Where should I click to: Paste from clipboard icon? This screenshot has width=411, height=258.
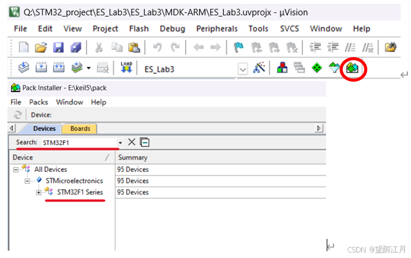[134, 47]
